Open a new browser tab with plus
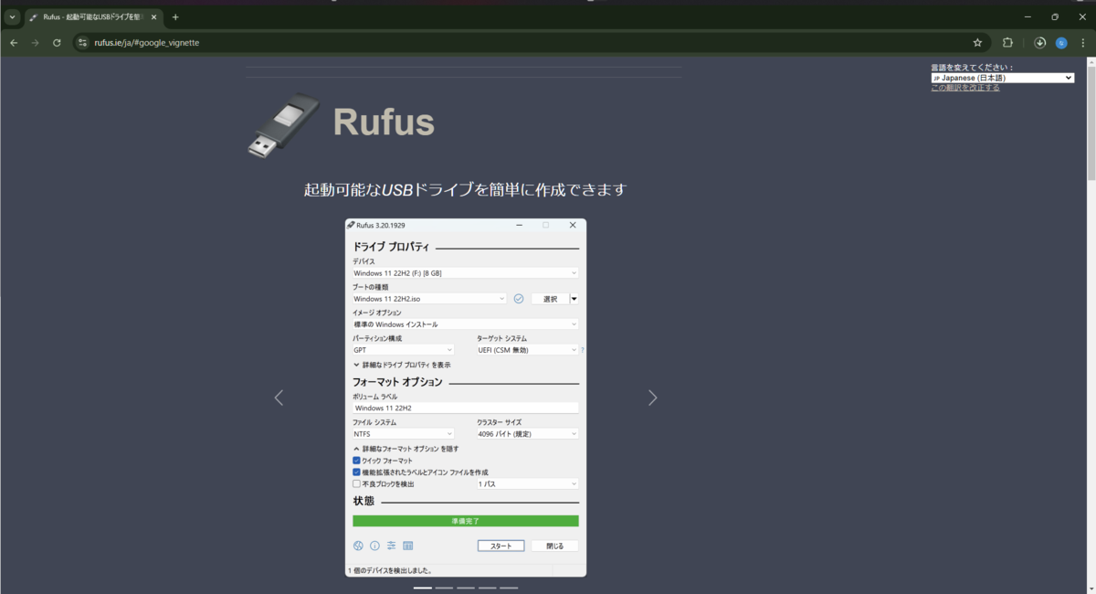The height and width of the screenshot is (594, 1096). click(175, 16)
